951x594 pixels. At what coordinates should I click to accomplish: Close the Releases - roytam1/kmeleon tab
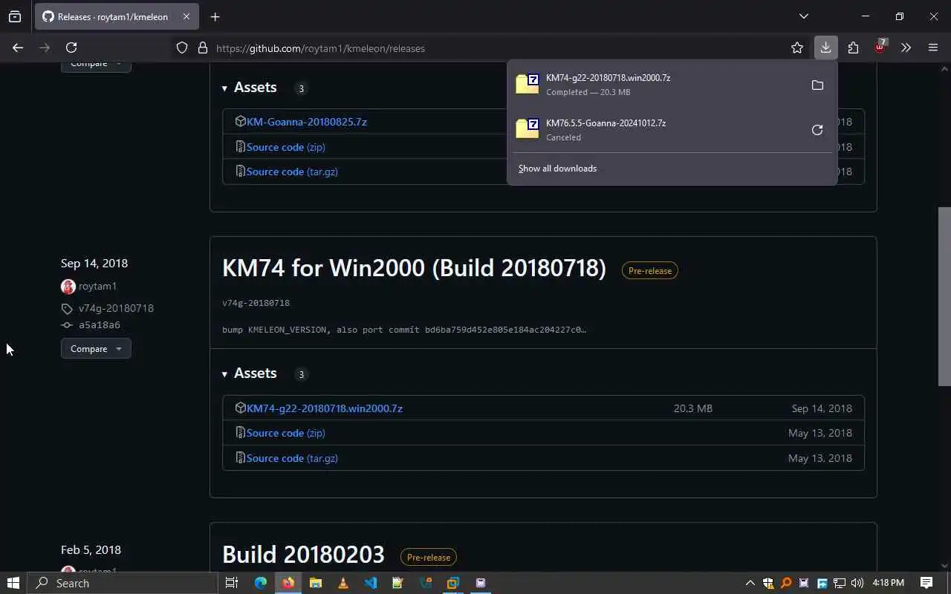186,16
